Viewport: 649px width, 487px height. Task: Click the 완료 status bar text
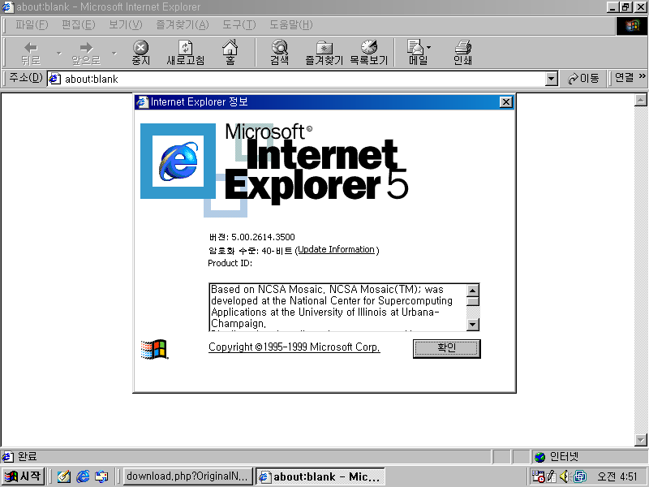point(28,456)
